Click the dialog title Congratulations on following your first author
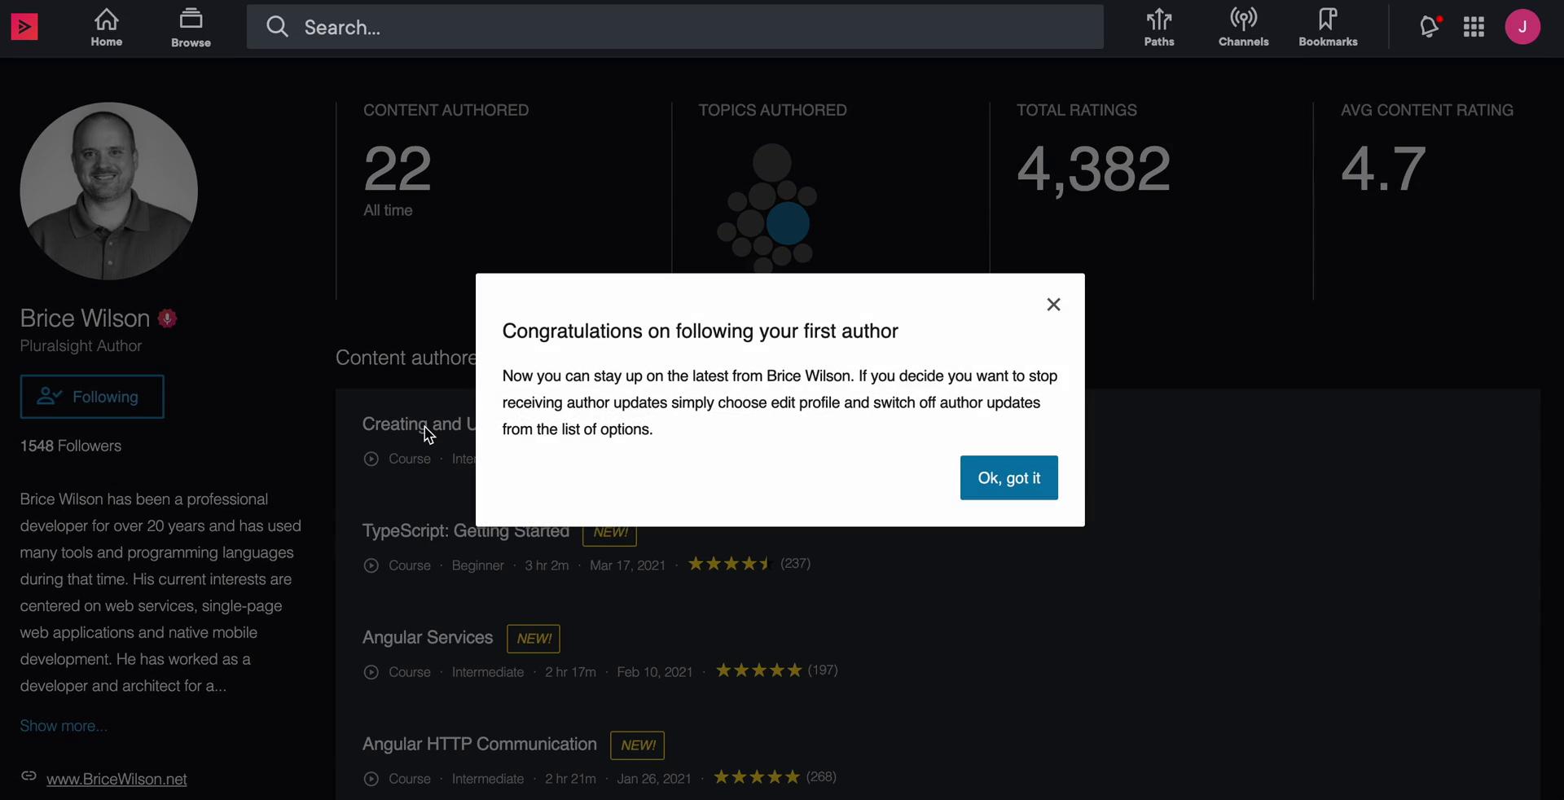The width and height of the screenshot is (1564, 800). tap(700, 332)
